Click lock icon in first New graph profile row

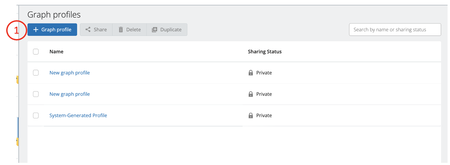pyautogui.click(x=251, y=73)
